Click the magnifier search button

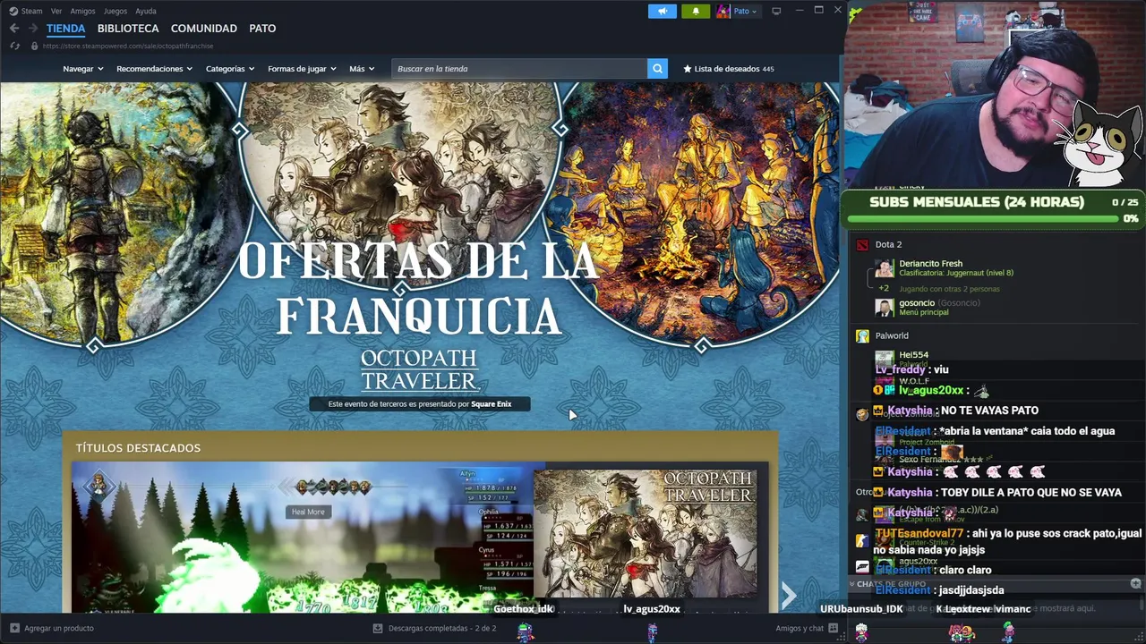(x=657, y=69)
